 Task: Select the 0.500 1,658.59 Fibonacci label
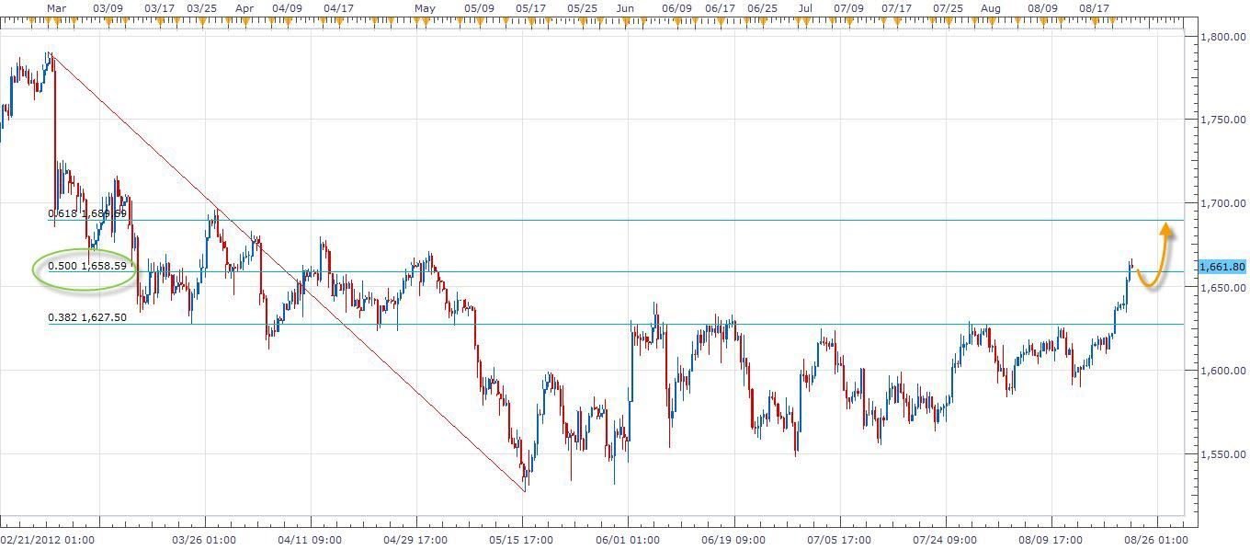click(x=87, y=266)
